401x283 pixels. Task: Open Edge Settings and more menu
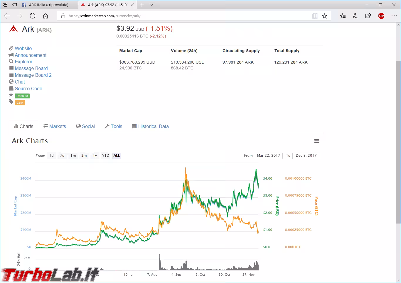tap(394, 16)
